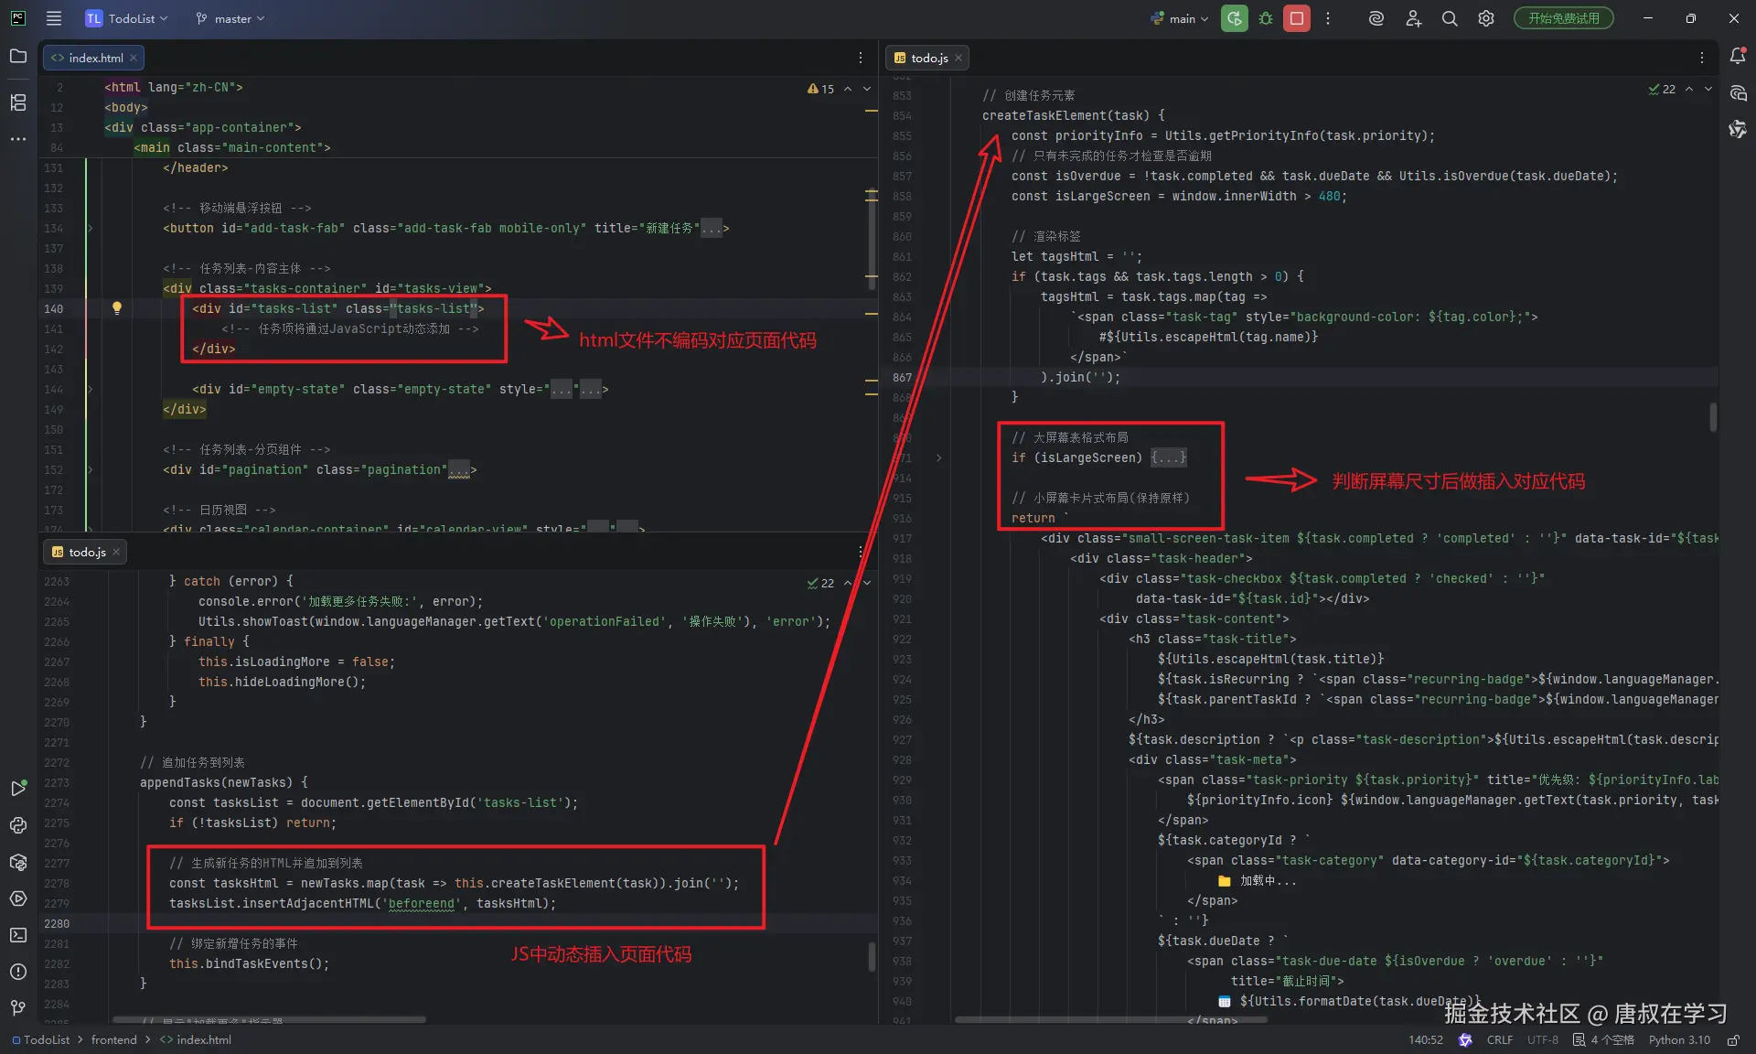This screenshot has width=1756, height=1054.
Task: Open the Notifications bell panel
Action: 1738,57
